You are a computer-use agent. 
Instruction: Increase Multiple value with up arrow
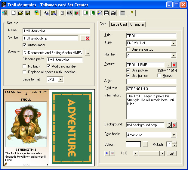pyautogui.click(x=174, y=143)
